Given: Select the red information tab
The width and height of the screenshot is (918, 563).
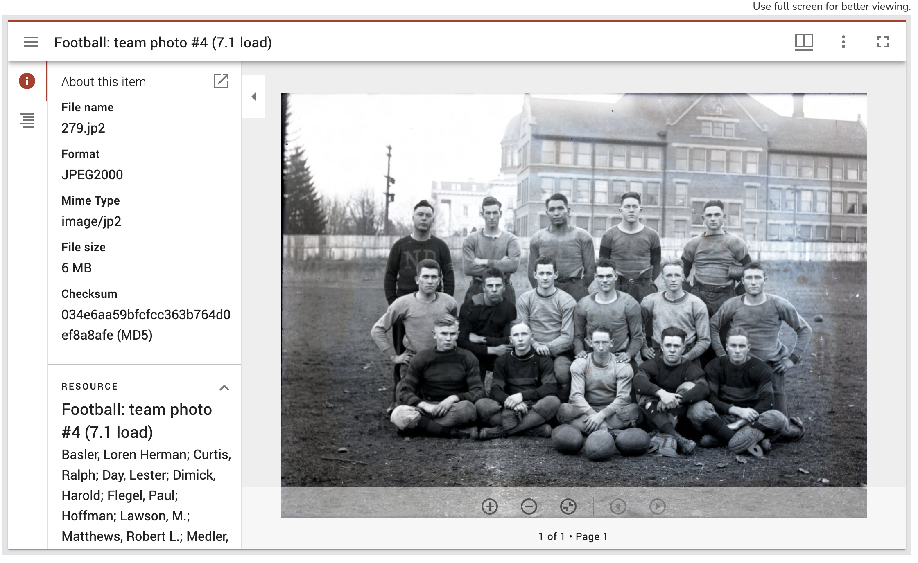Looking at the screenshot, I should 27,81.
